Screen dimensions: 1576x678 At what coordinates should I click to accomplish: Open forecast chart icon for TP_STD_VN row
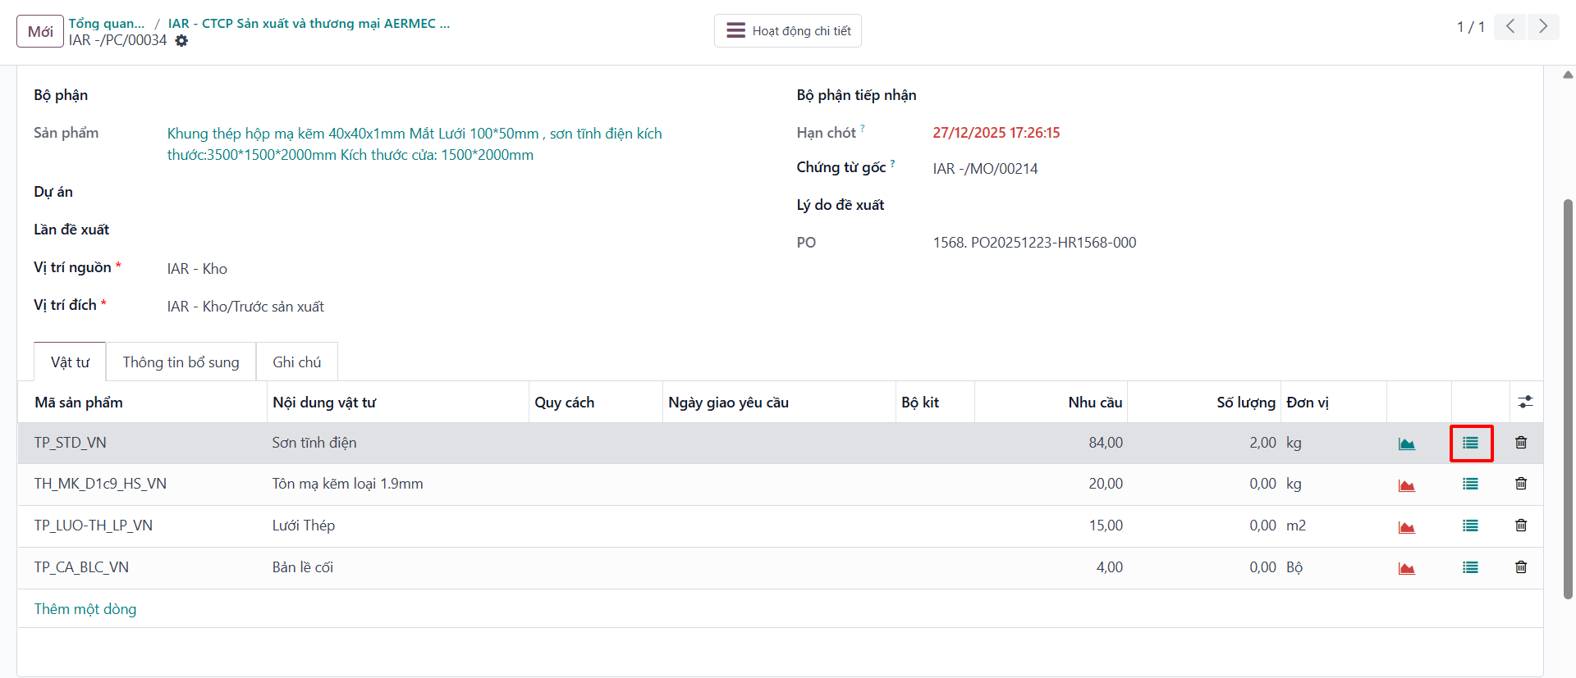(1406, 444)
